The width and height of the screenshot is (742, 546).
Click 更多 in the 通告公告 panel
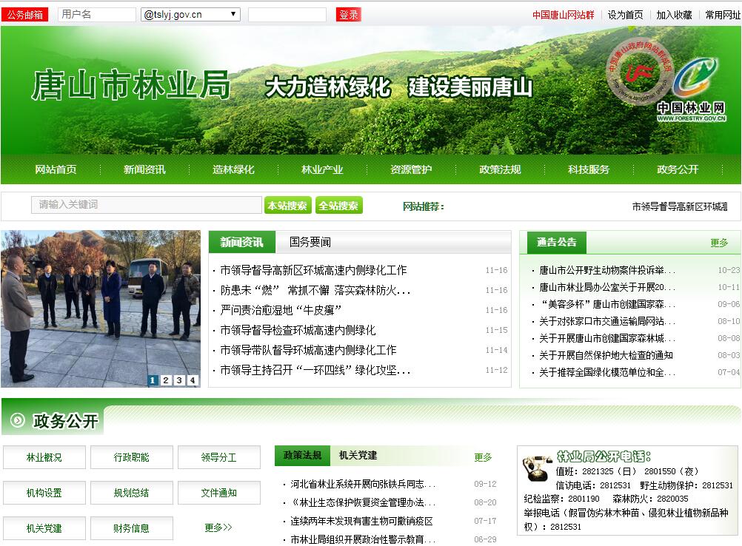718,243
